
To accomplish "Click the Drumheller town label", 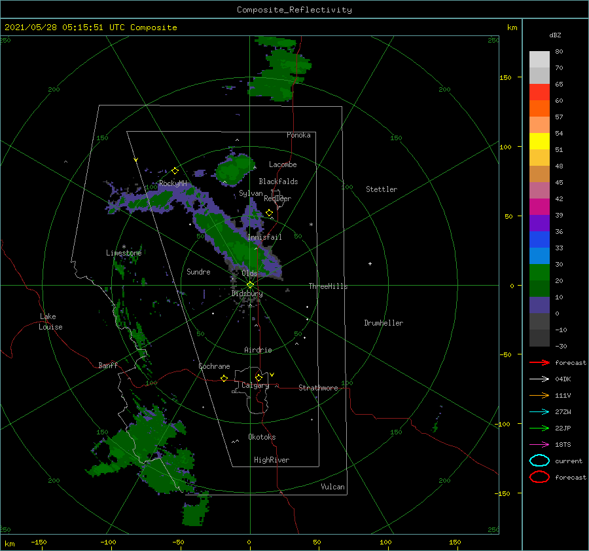I will (384, 323).
